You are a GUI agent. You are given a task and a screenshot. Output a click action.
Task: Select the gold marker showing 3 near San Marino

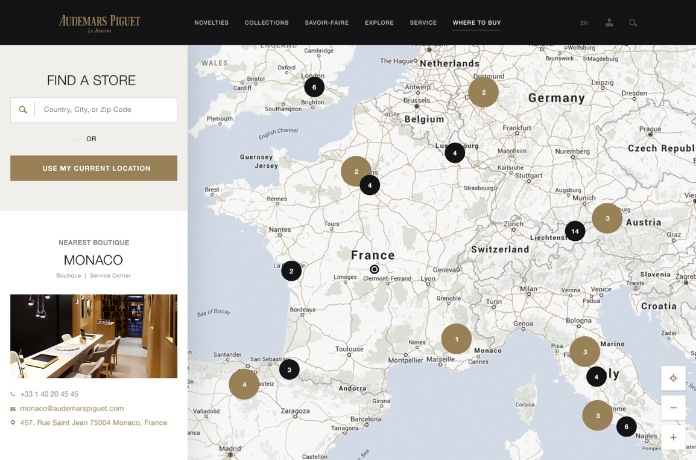[584, 351]
